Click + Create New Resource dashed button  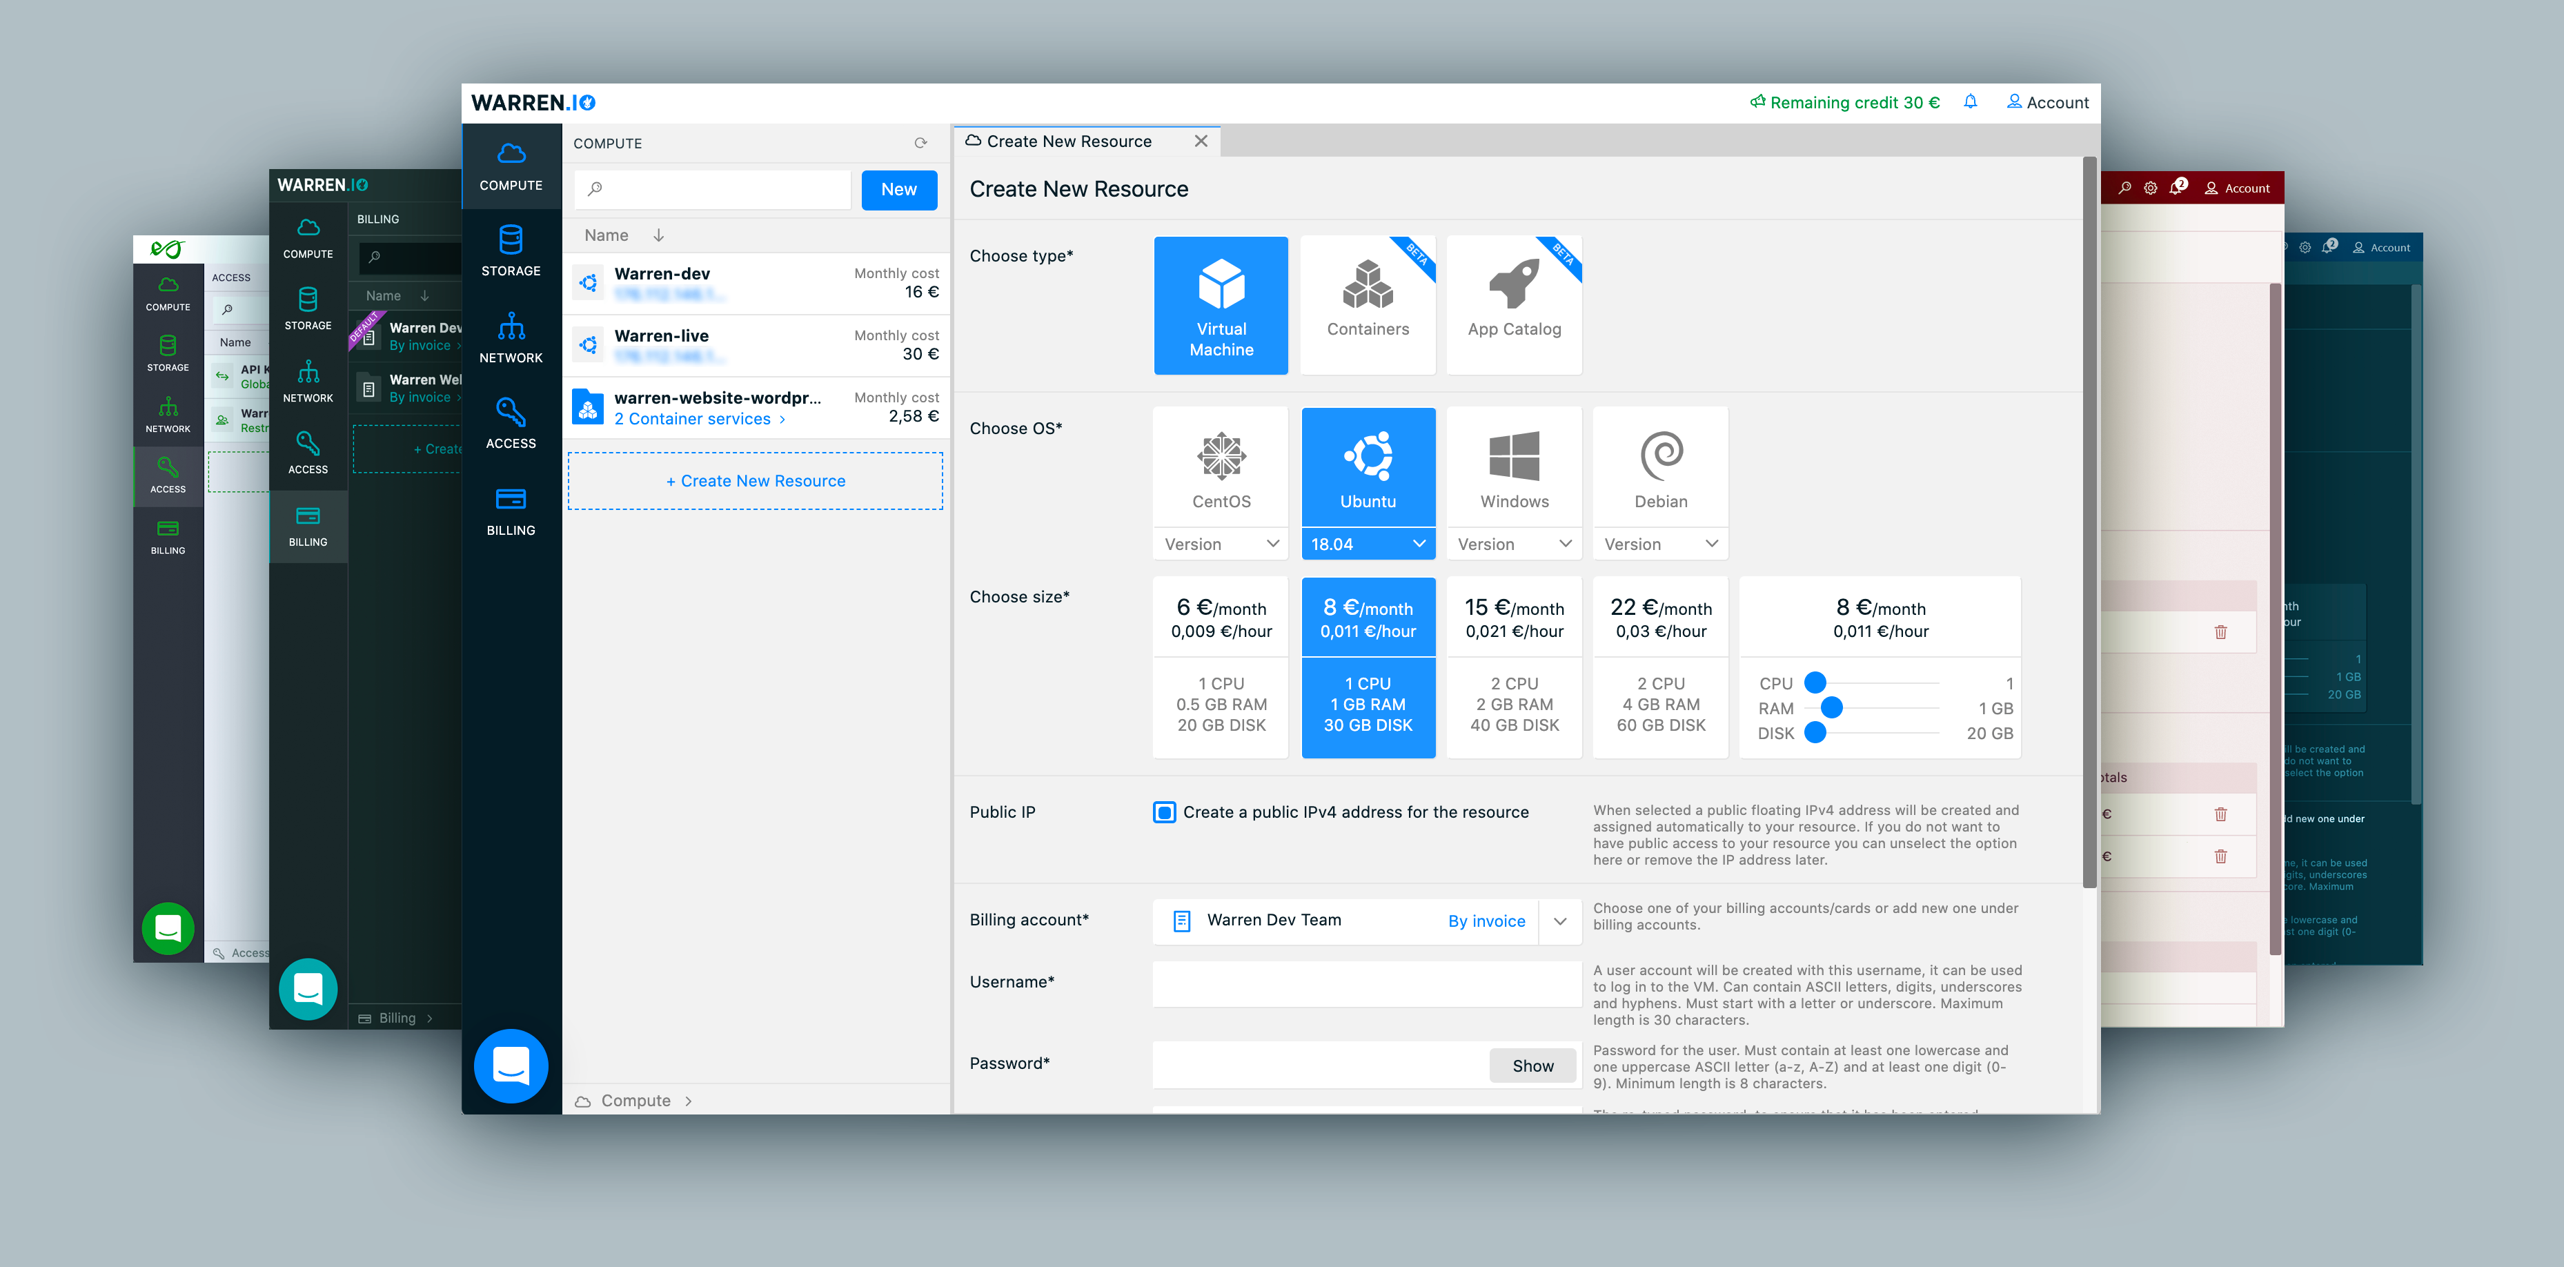point(754,481)
